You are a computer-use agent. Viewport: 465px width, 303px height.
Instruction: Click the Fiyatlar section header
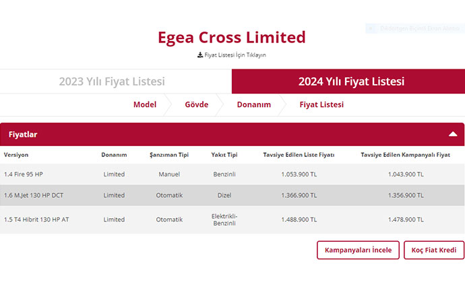tap(23, 135)
